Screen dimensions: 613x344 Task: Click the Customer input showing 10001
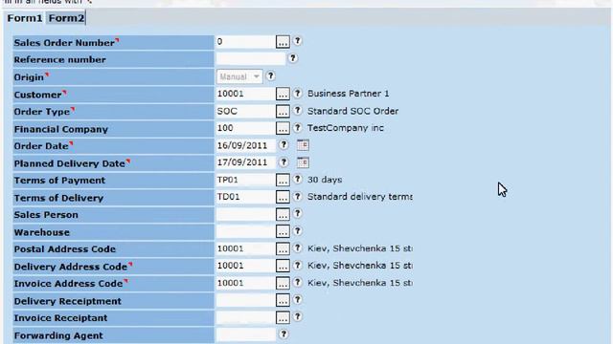click(245, 94)
